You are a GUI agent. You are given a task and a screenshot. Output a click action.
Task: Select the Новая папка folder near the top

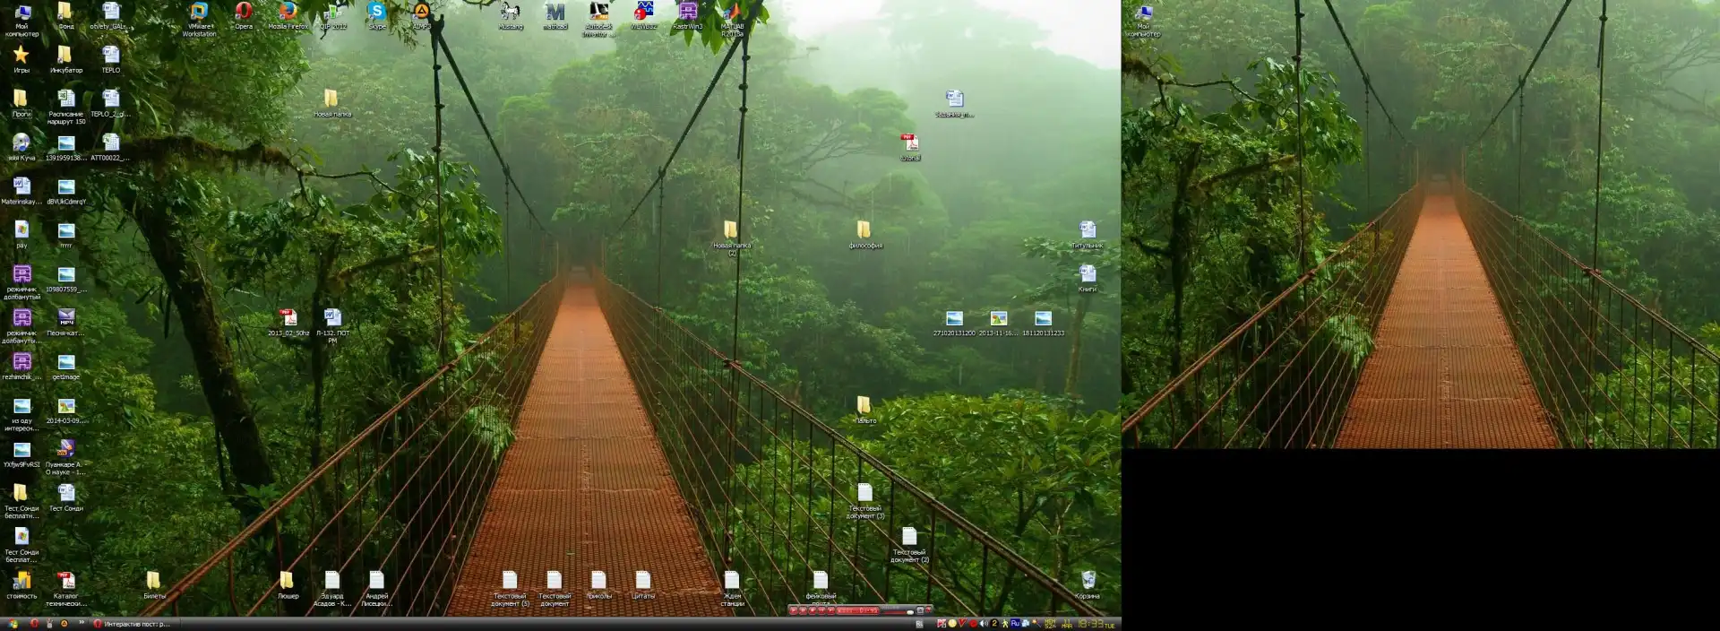[331, 103]
